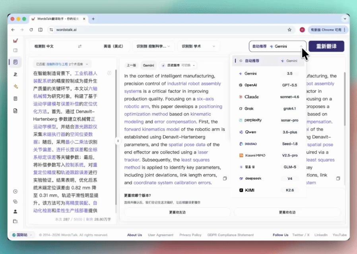Select Gemini 3.5 from model list

pyautogui.click(x=268, y=73)
